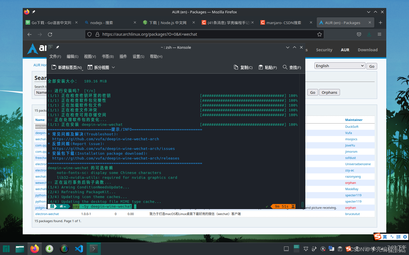The width and height of the screenshot is (409, 255).
Task: Open Konsole 帮助 menu
Action: pyautogui.click(x=156, y=57)
